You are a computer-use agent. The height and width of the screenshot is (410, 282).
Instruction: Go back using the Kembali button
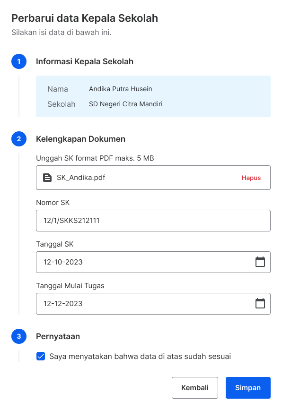pyautogui.click(x=195, y=387)
